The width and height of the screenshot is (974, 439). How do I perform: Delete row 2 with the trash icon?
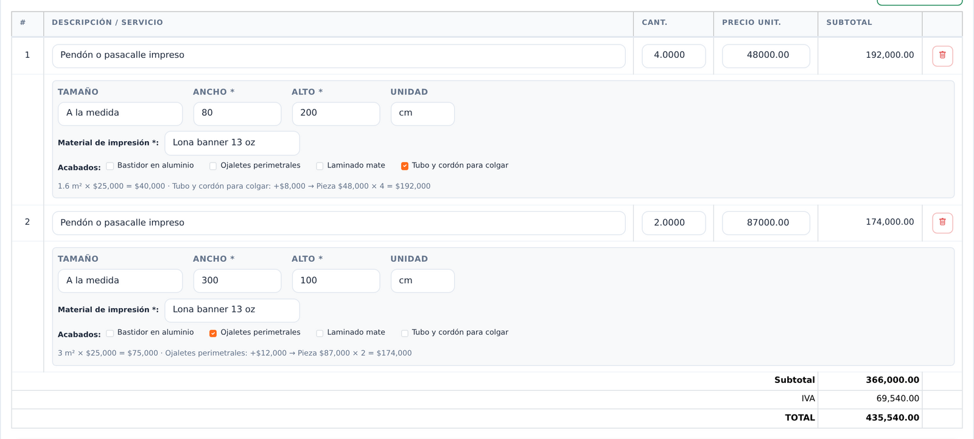tap(942, 222)
